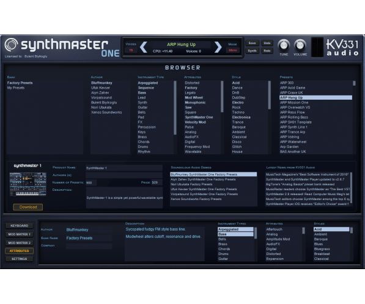
Task: Select preset ARP Rolling Bass
Action: pos(293,117)
